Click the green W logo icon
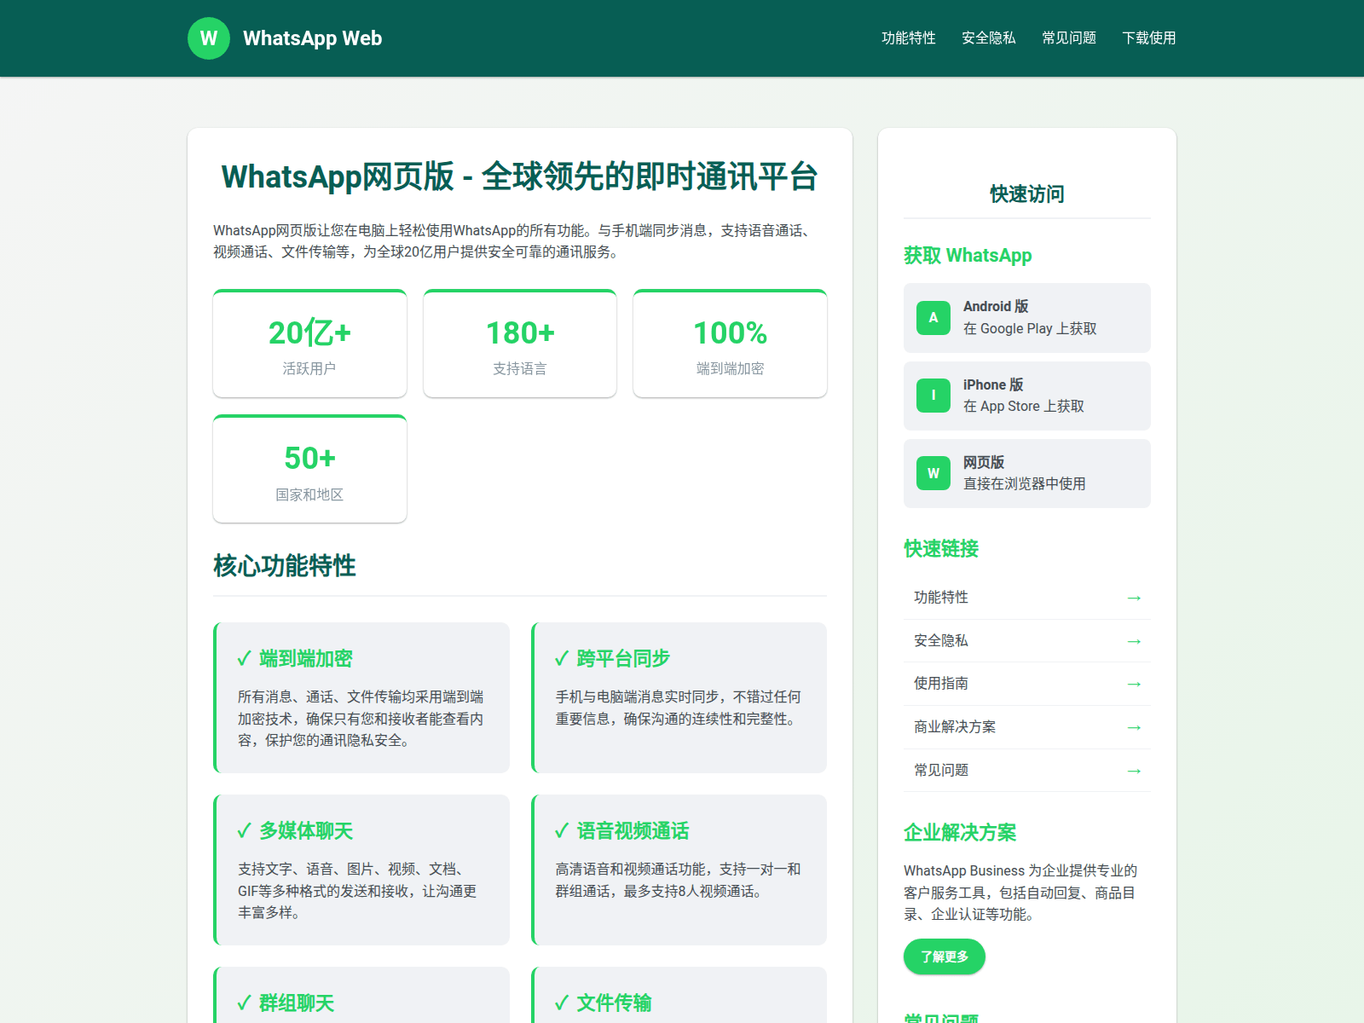Viewport: 1364px width, 1023px height. [x=209, y=38]
